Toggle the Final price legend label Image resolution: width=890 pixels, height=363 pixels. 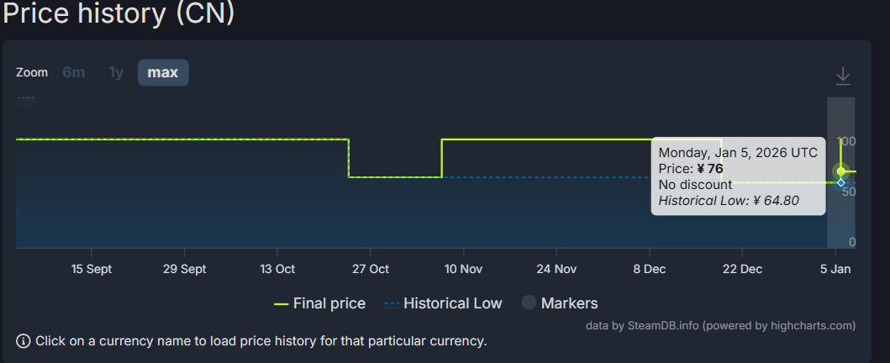point(329,303)
